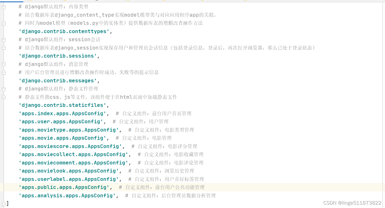
Task: Click the comment line django默认组件:session会话
Action: coord(60,40)
